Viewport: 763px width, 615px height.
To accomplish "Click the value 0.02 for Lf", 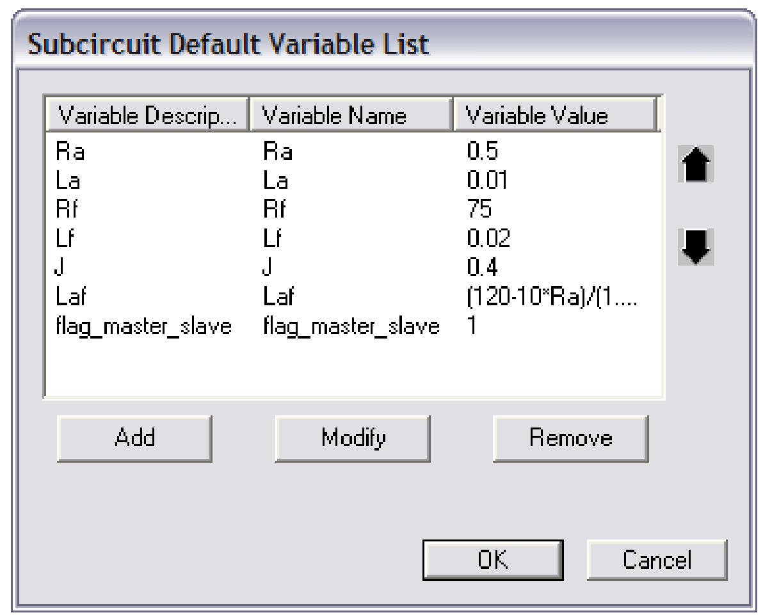I will pos(488,238).
